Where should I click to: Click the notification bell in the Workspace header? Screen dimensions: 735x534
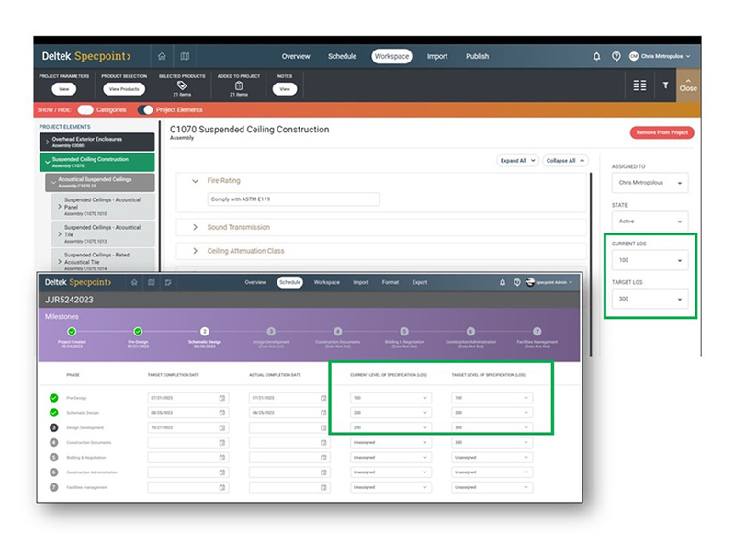596,56
